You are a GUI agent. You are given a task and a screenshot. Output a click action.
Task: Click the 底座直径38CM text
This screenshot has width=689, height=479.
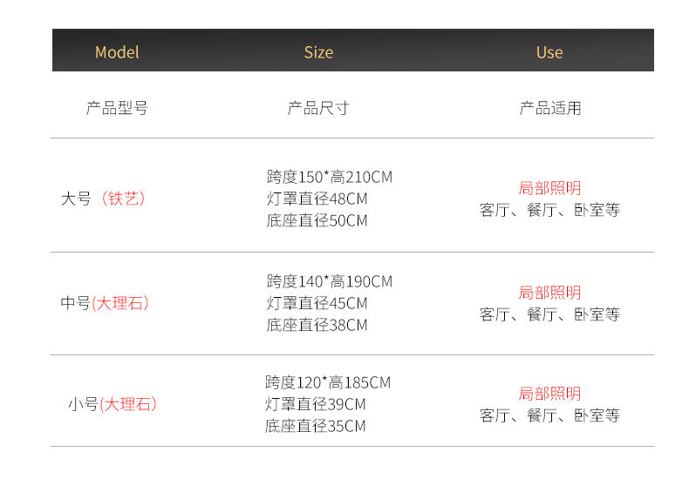point(317,325)
